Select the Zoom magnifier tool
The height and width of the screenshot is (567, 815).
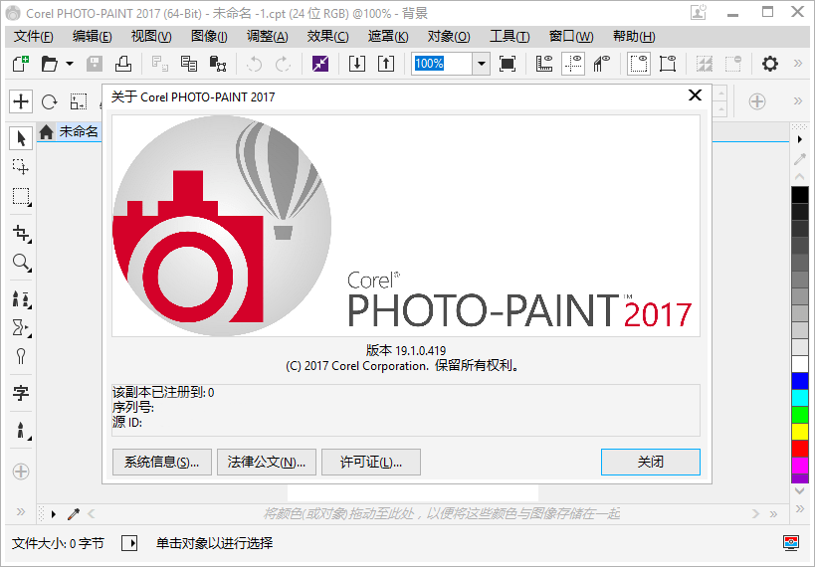pyautogui.click(x=21, y=262)
